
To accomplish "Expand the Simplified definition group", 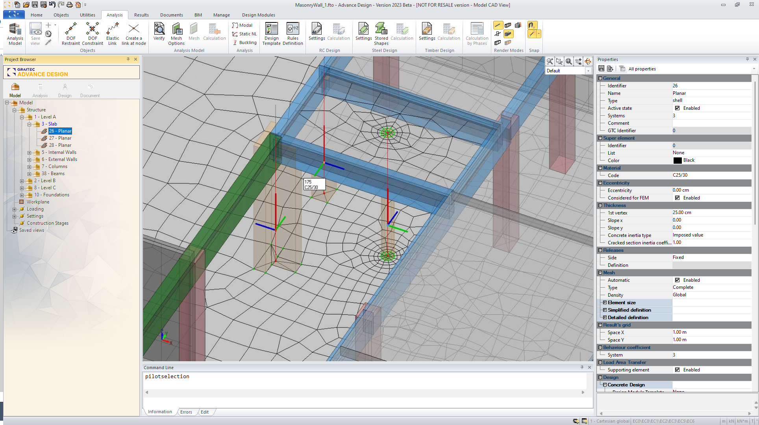I will click(x=605, y=310).
